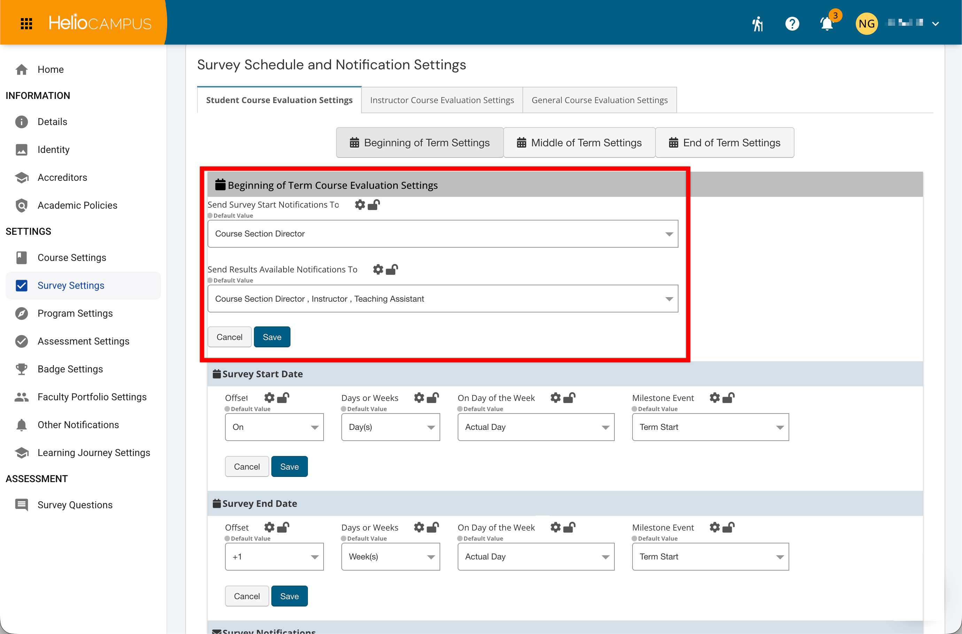Go to Home in sidebar

(x=83, y=70)
